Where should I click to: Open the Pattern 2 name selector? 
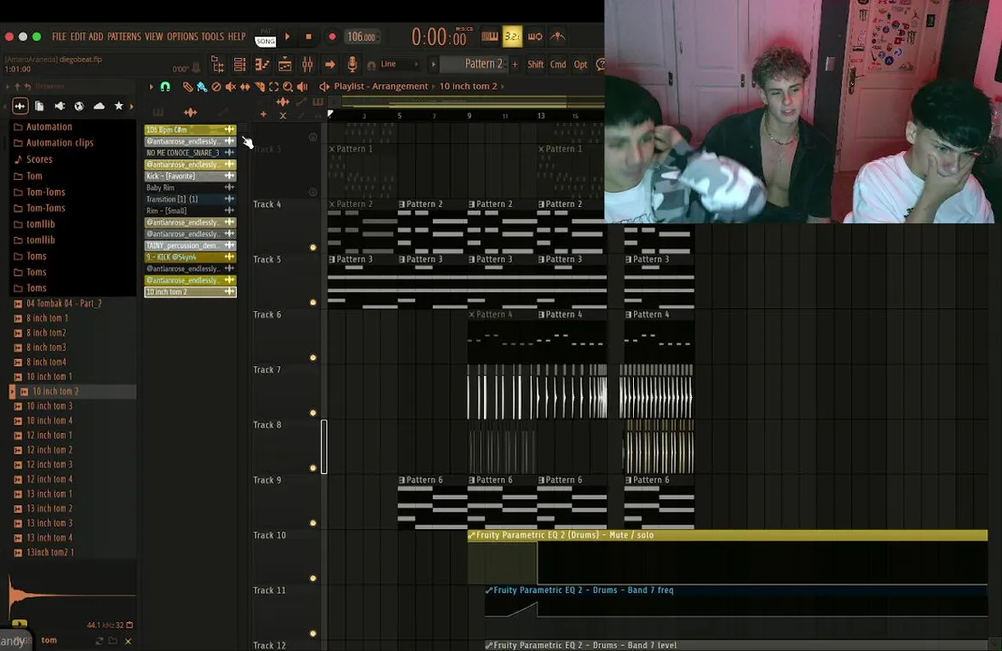point(475,64)
